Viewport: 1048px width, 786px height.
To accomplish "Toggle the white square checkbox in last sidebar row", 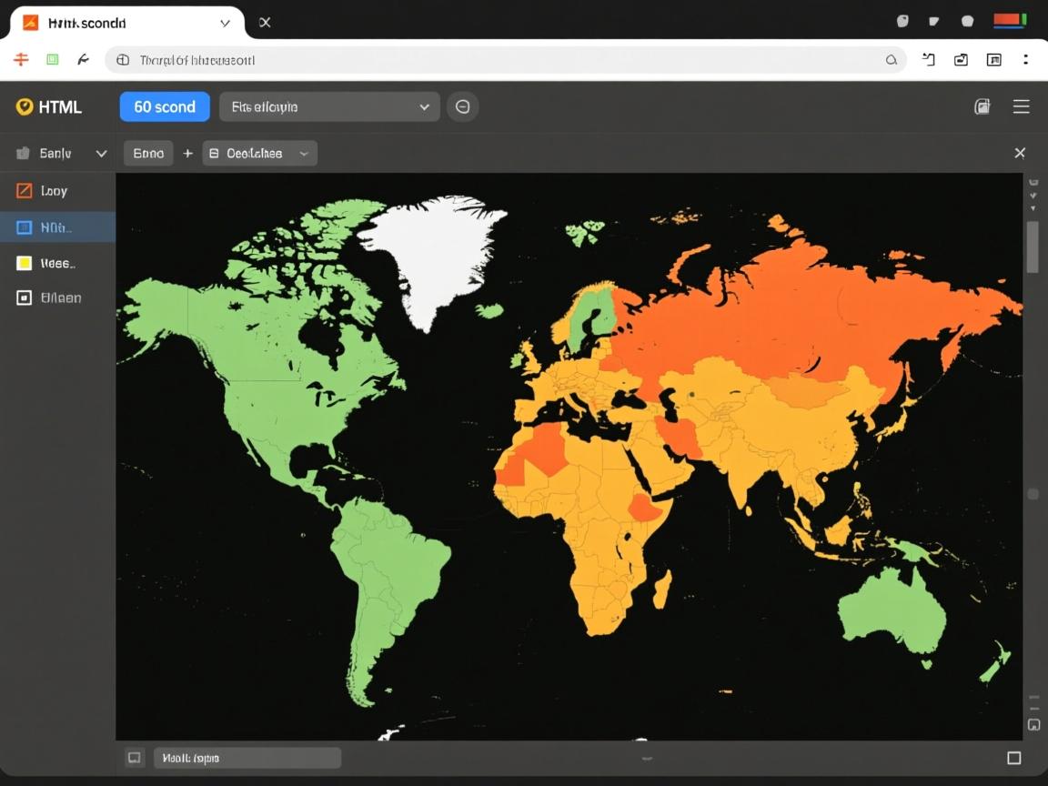I will click(25, 297).
